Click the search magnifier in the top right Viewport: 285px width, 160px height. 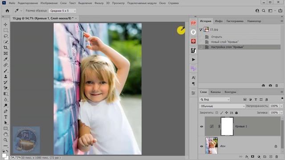[264, 11]
